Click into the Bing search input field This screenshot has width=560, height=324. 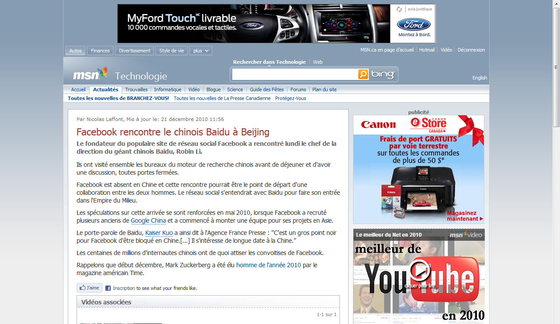point(295,74)
